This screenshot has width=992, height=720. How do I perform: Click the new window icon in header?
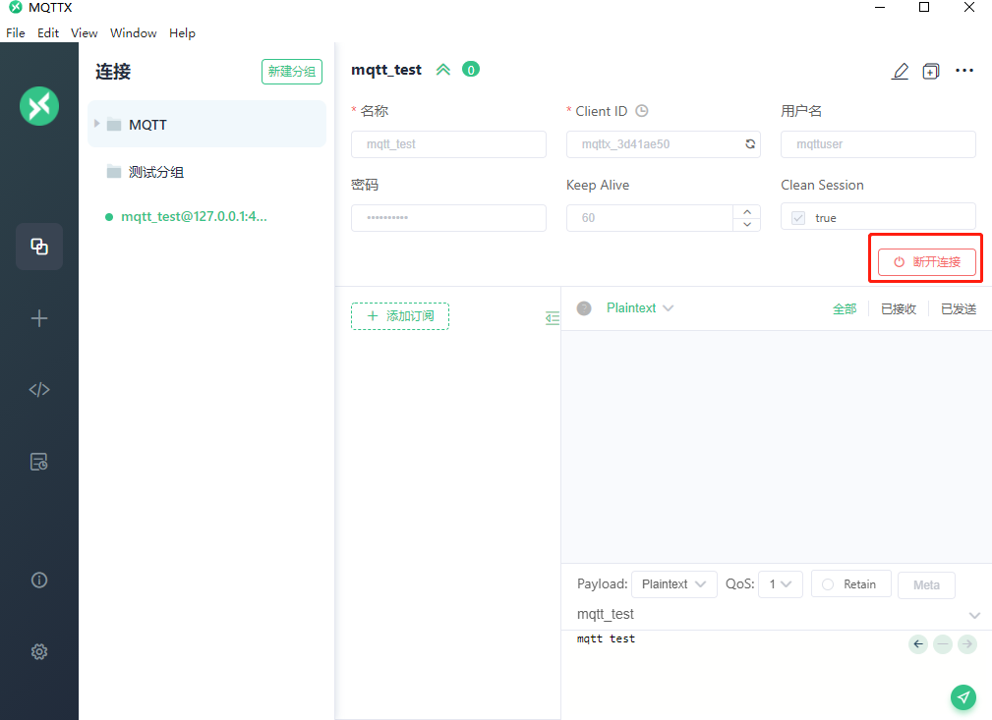(931, 71)
